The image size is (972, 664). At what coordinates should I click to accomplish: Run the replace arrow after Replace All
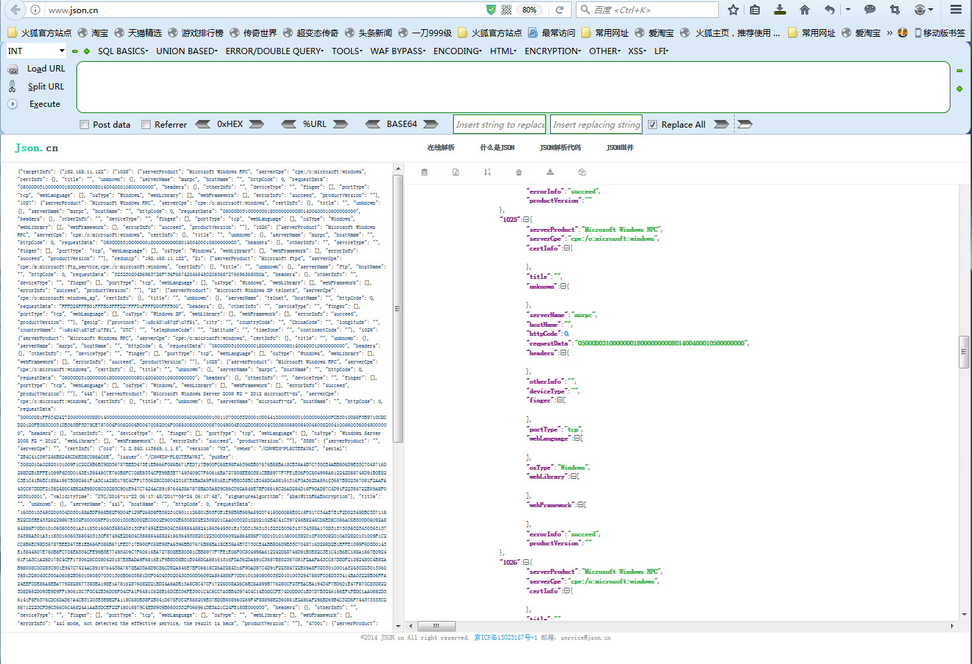(722, 124)
